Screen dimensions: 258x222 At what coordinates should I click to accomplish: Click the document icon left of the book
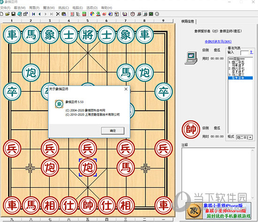(x=116, y=14)
